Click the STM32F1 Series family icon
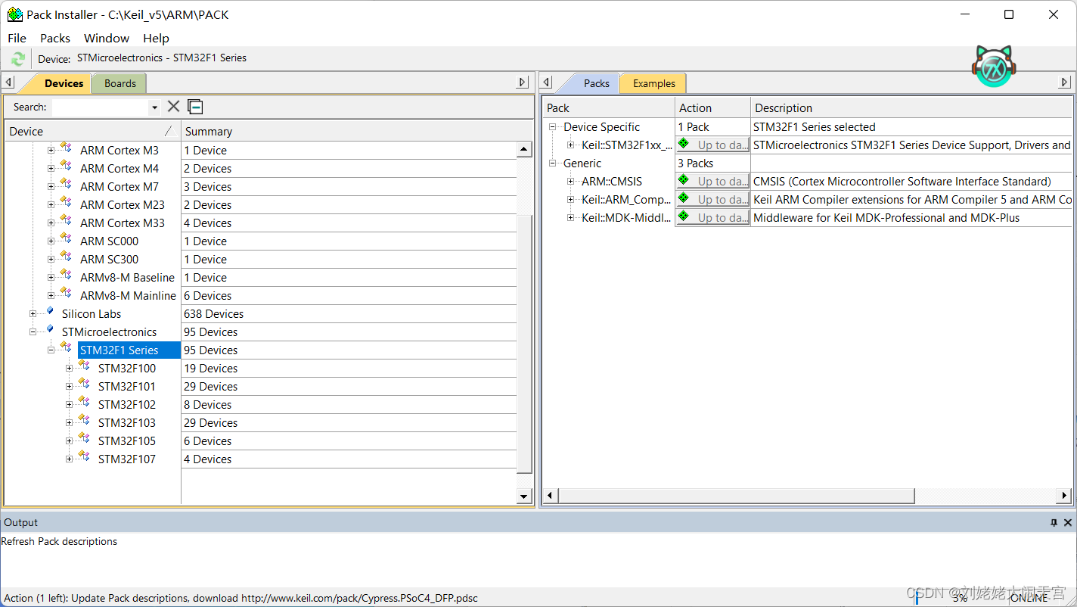1077x607 pixels. coord(66,348)
